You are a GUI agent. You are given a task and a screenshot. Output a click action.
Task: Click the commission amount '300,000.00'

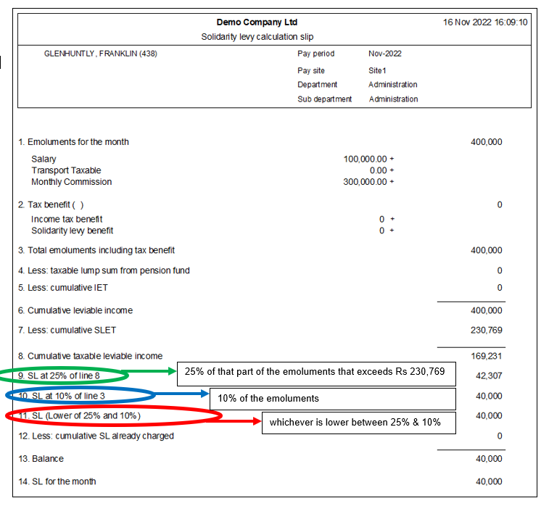click(x=365, y=182)
